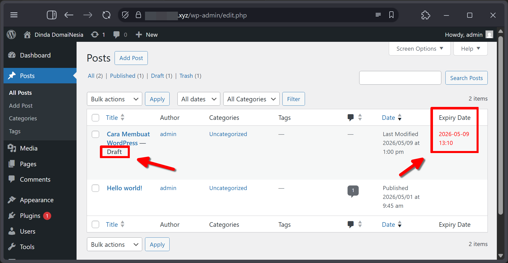The width and height of the screenshot is (508, 263).
Task: Click Uncategorized in Hello world row
Action: tap(228, 188)
